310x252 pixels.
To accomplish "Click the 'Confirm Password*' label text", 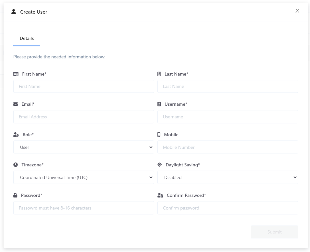I will (x=187, y=195).
